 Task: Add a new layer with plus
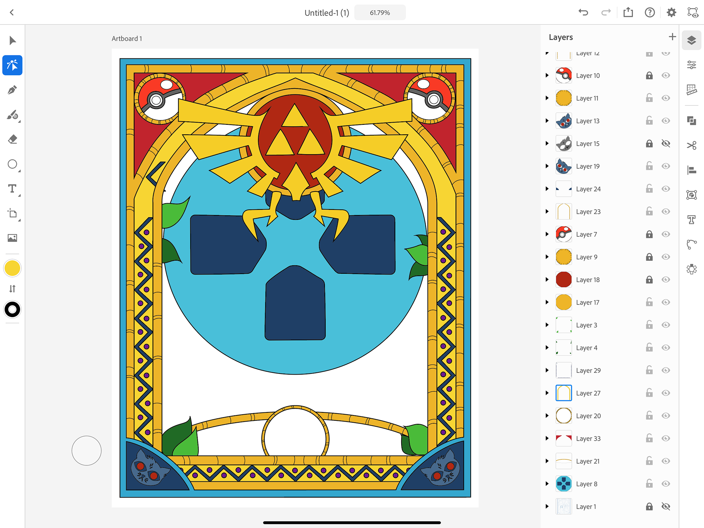point(672,37)
